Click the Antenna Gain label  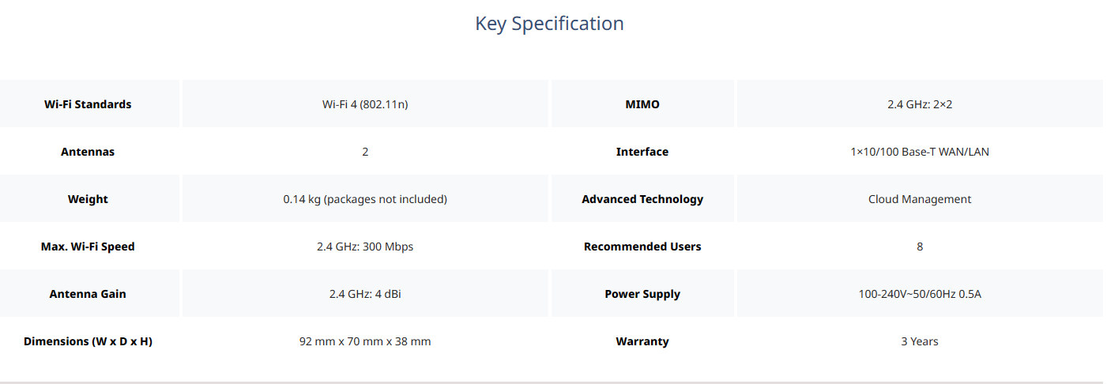coord(88,294)
